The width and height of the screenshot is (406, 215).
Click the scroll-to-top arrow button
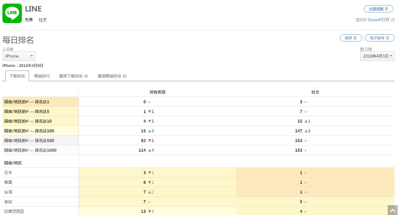[x=392, y=210]
